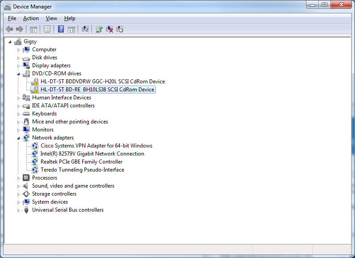The image size is (355, 258).
Task: Expand the System devices category
Action: [19, 202]
